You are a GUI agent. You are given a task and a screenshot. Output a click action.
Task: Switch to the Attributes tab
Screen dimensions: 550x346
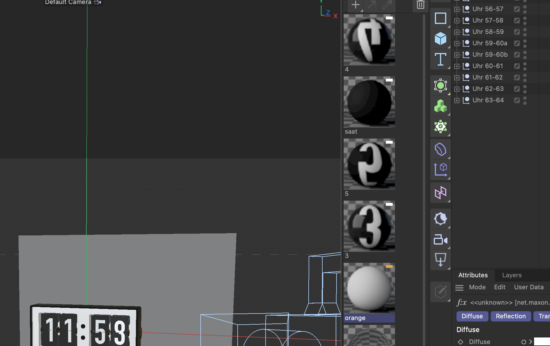473,275
